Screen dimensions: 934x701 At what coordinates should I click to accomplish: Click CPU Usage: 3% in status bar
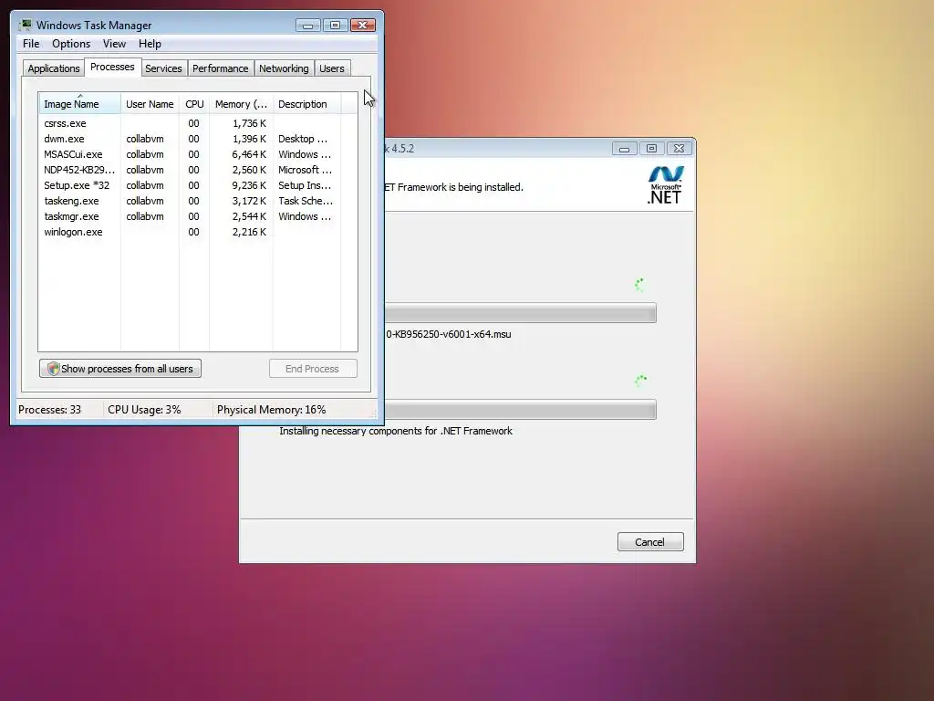coord(144,410)
